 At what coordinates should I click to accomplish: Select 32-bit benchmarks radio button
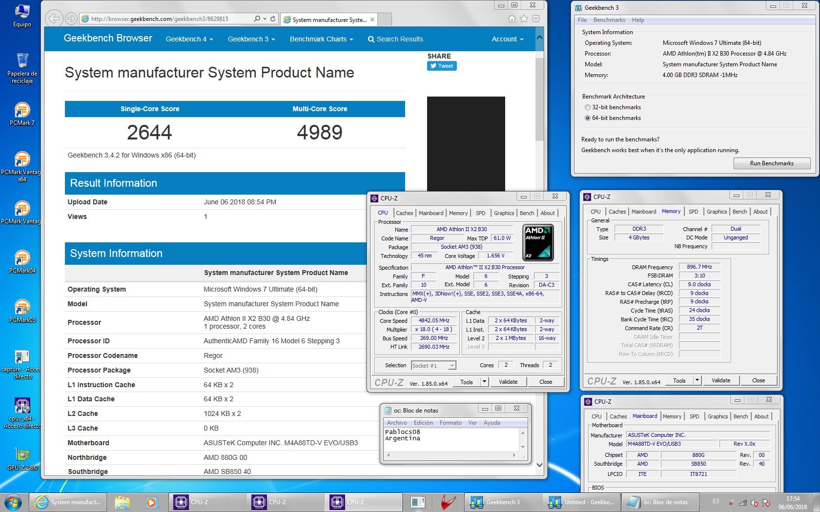[588, 107]
